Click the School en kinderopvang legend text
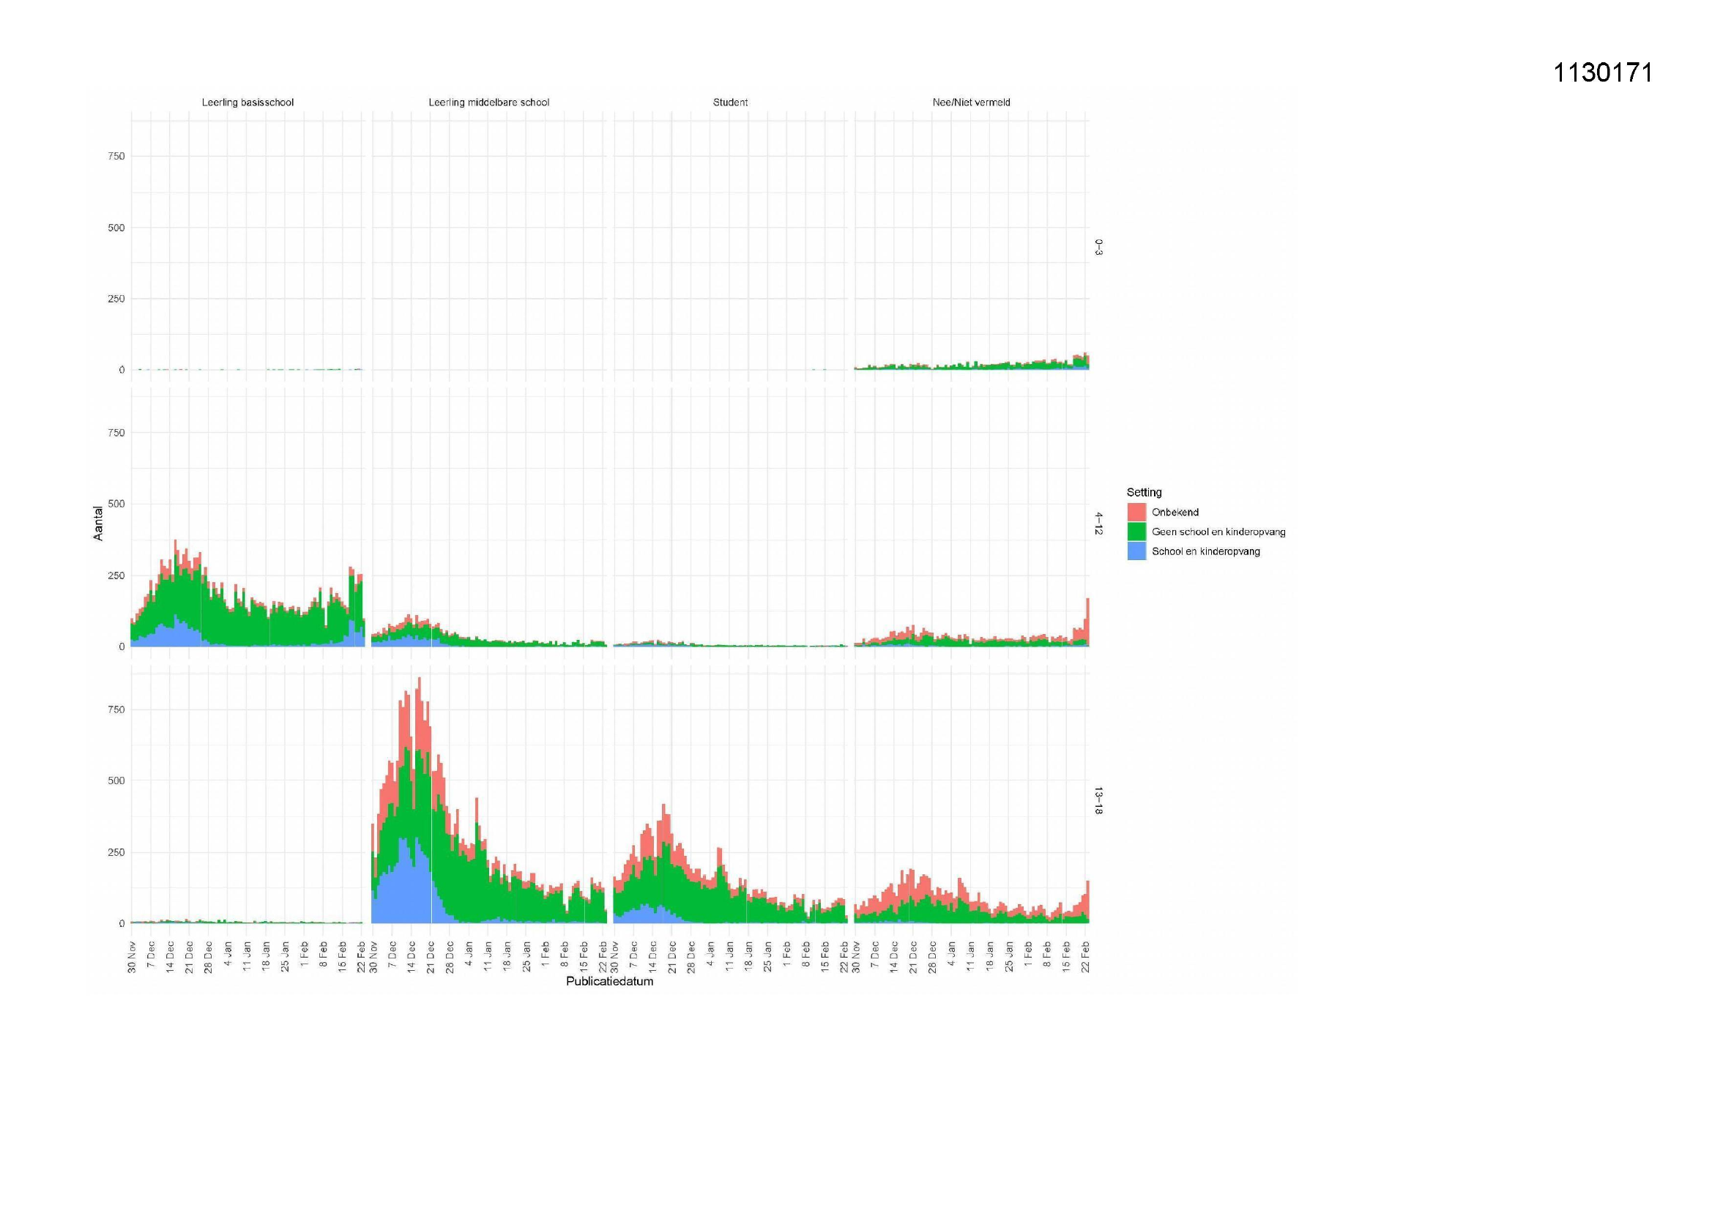1712x1211 pixels. [x=1206, y=552]
